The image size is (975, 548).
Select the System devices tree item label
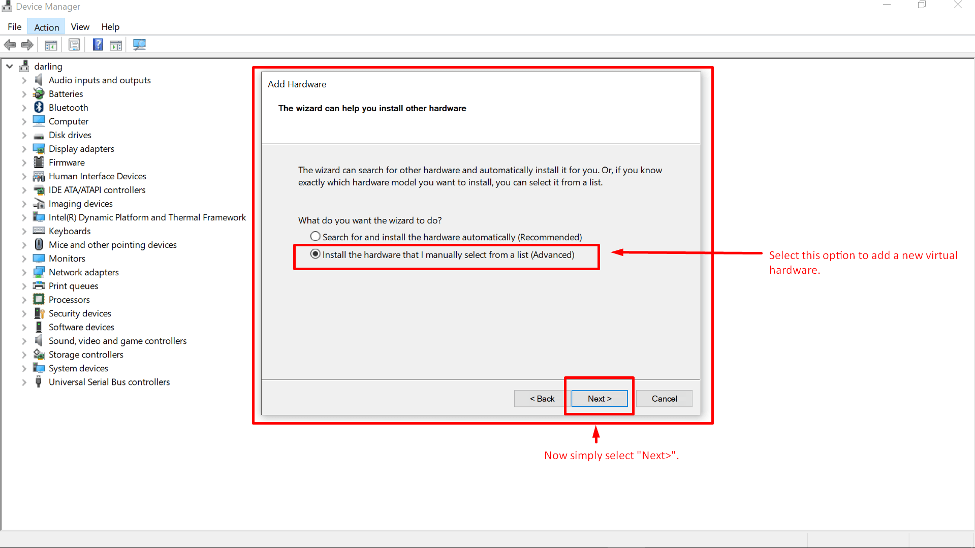tap(78, 368)
